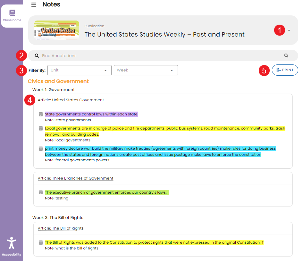Open the hamburger menu beside Notes

click(34, 4)
